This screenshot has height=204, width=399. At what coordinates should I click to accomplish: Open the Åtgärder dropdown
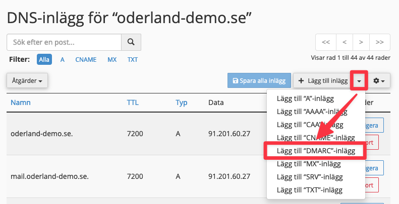tap(27, 80)
